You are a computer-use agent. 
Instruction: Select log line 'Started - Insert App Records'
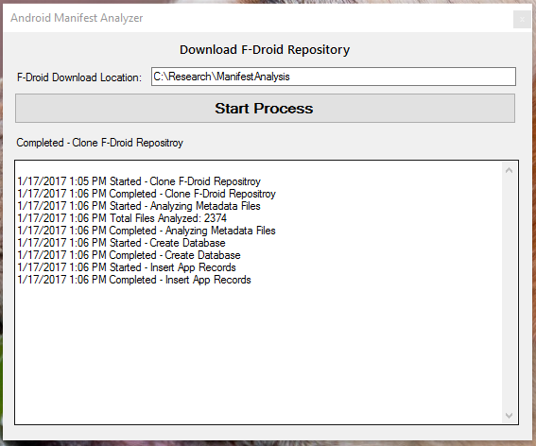point(127,267)
